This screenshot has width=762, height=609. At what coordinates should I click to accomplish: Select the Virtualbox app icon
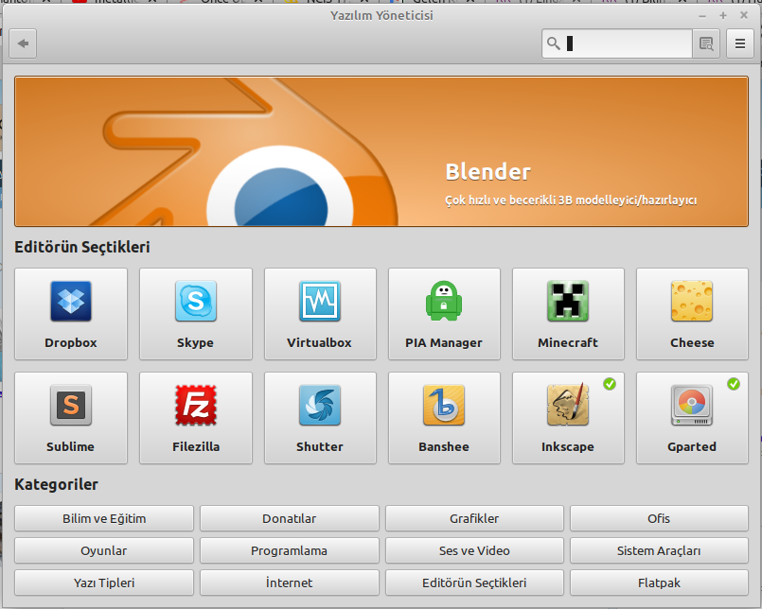pos(320,301)
